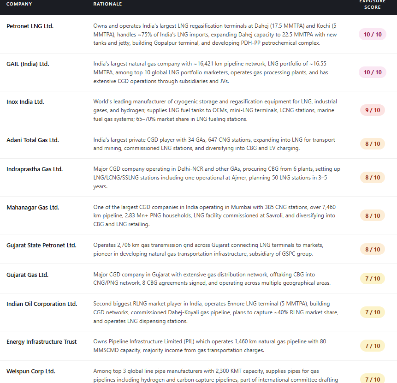Click Indraprastha Gas rationale on Delhi-NCR
This screenshot has width=397, height=383.
pyautogui.click(x=217, y=178)
